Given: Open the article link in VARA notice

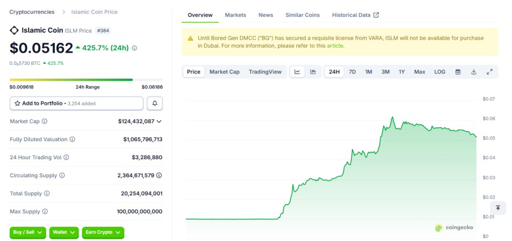Looking at the screenshot, I should click(x=335, y=46).
